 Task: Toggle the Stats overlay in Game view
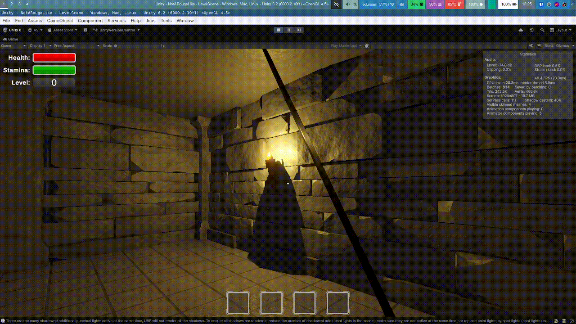[549, 45]
